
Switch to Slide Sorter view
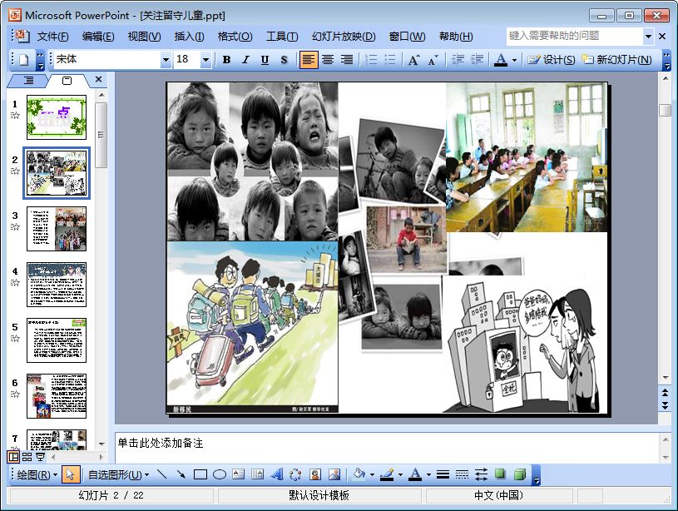(x=27, y=456)
